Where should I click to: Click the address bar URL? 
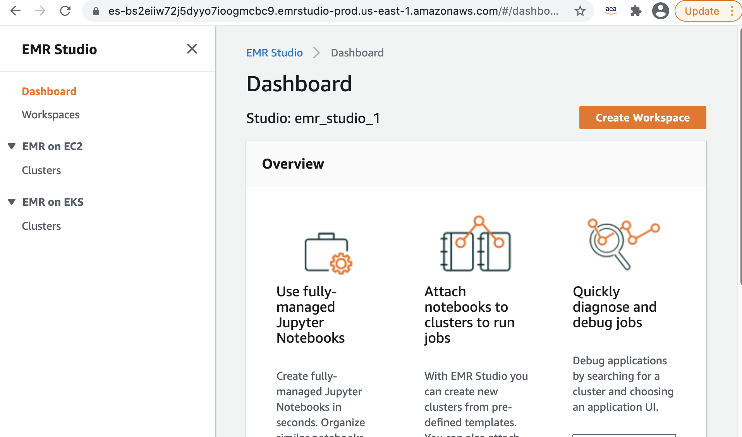coord(333,11)
